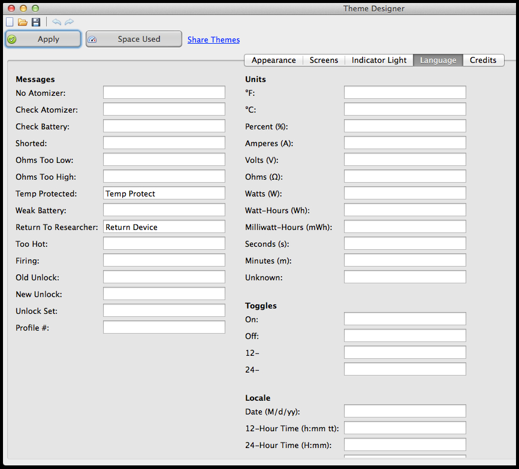Viewport: 519px width, 469px height.
Task: Open the Credits tab
Action: coord(482,60)
